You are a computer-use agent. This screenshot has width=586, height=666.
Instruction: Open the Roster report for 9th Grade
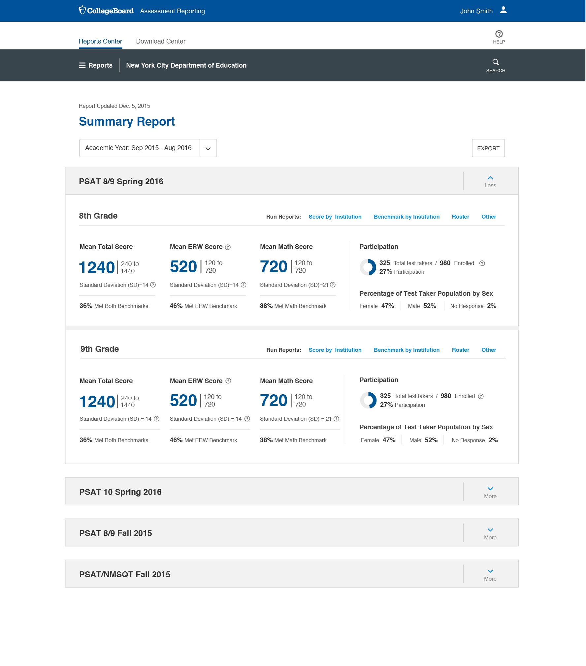461,350
